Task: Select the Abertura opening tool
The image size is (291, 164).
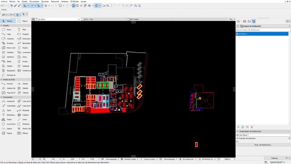Action: coord(8,57)
